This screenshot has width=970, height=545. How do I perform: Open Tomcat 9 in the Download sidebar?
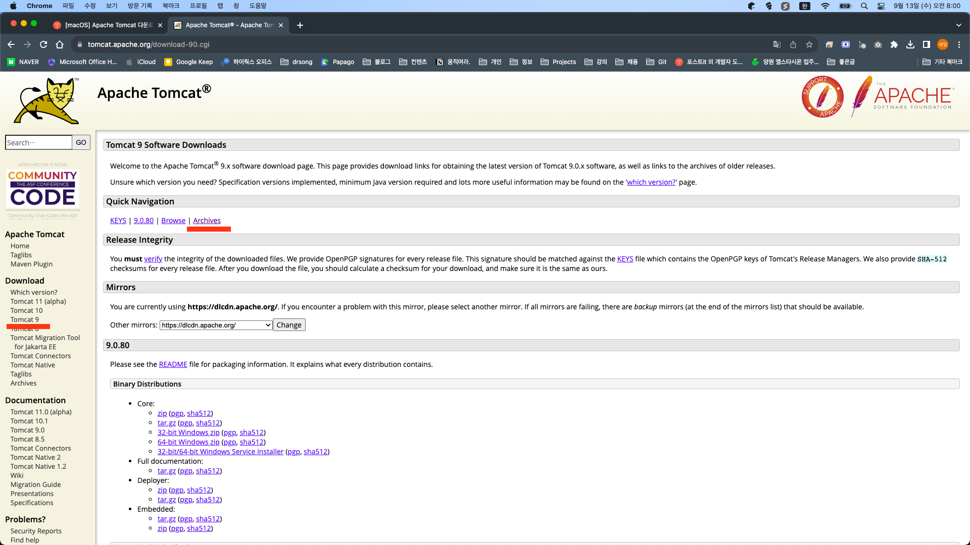tap(25, 319)
